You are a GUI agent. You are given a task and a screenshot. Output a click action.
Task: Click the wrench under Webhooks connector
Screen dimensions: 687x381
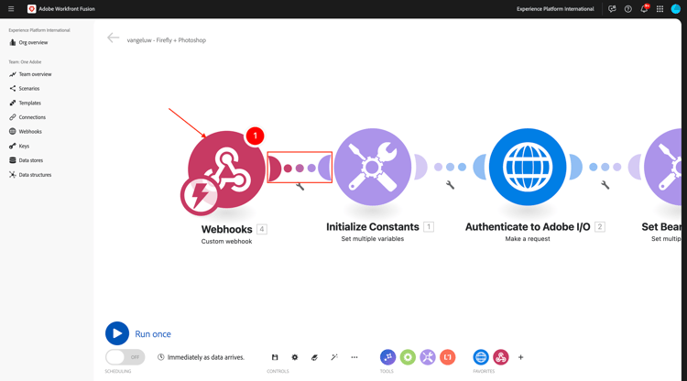[x=300, y=187]
